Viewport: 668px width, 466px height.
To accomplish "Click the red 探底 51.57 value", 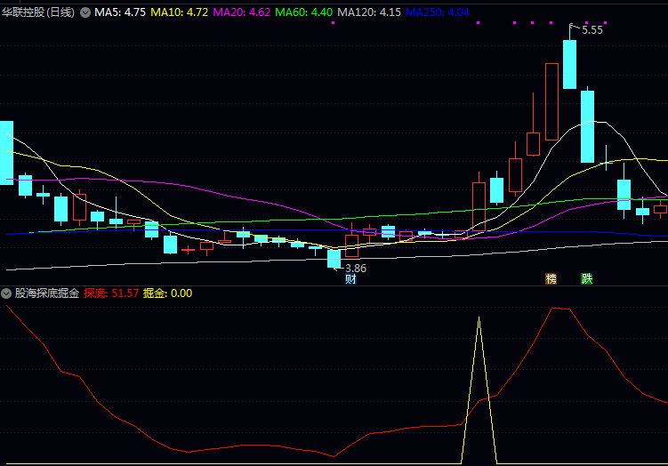I will (111, 293).
